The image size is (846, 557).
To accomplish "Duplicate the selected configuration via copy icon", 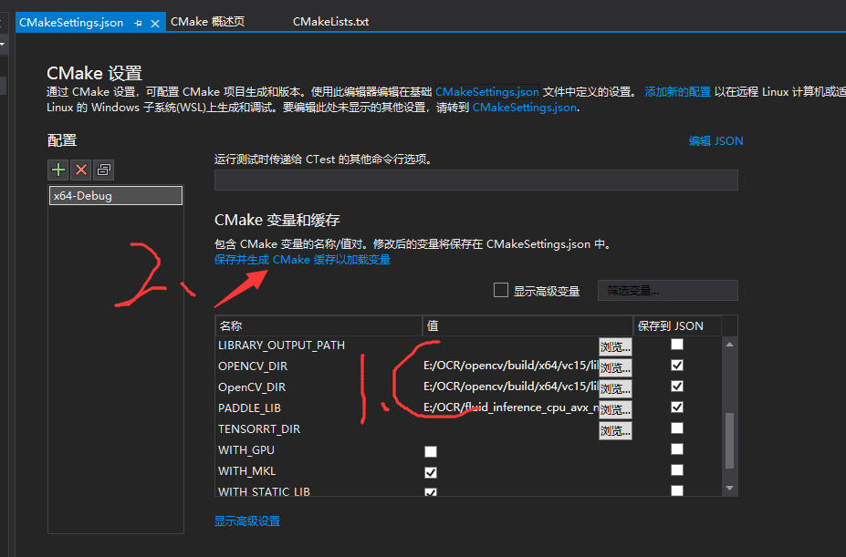I will tap(103, 170).
